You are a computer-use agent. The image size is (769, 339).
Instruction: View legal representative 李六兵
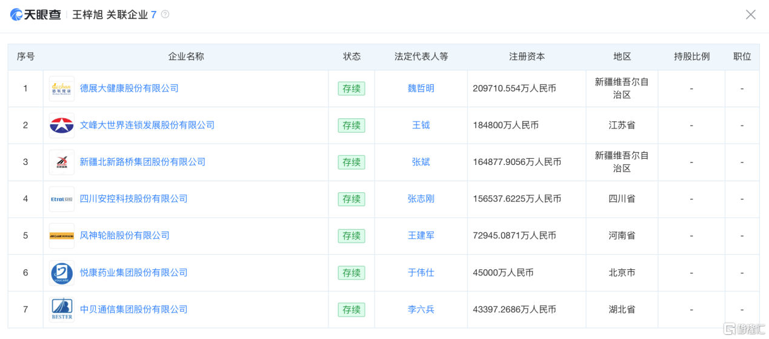tap(421, 309)
